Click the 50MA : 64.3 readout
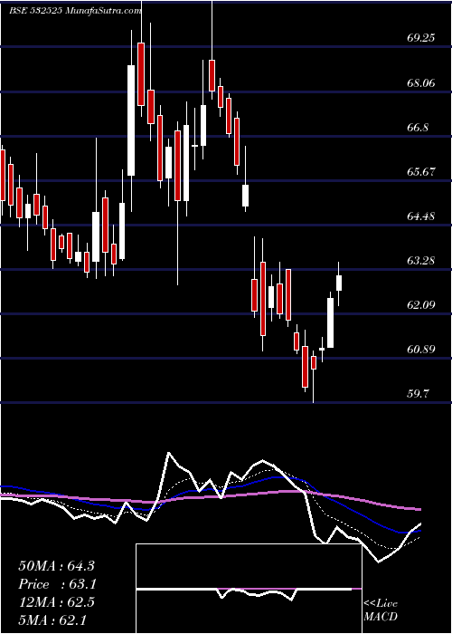The width and height of the screenshot is (452, 634). tap(56, 566)
